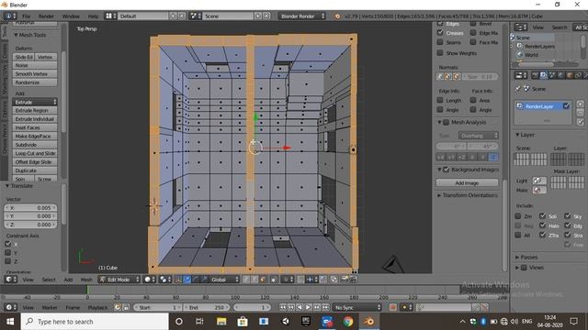Toggle the Background Images checkbox
Viewport: 588px width, 330px height.
[446, 170]
